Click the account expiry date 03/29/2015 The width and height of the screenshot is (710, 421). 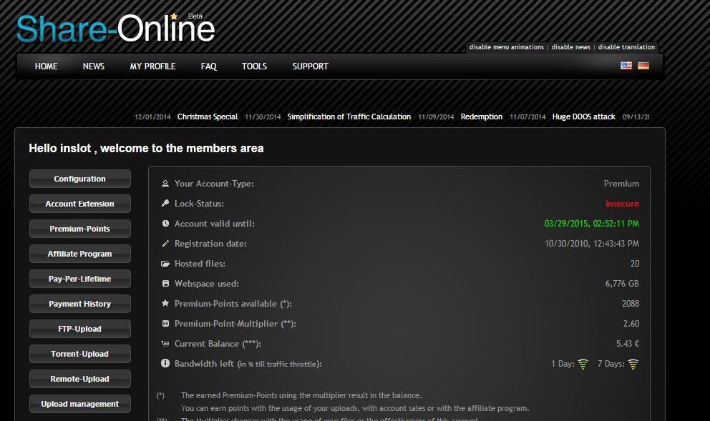pyautogui.click(x=591, y=224)
